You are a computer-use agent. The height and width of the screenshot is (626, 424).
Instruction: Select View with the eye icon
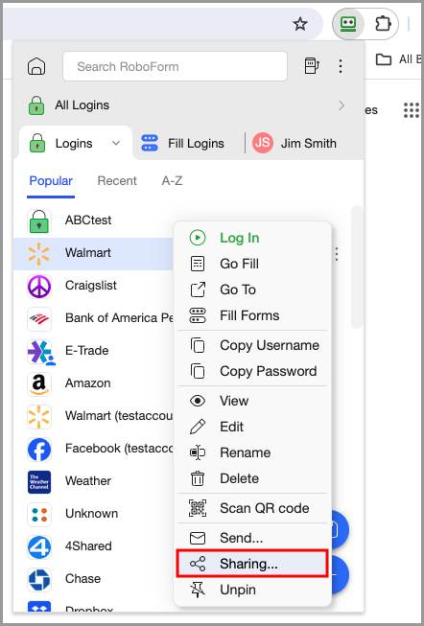pos(252,401)
